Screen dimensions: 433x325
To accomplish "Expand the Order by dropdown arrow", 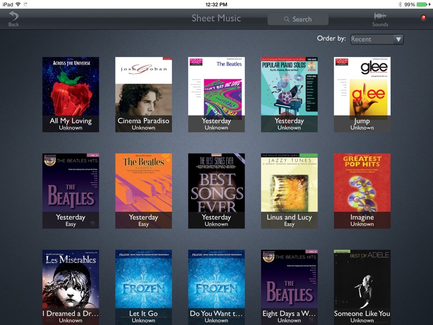I will pos(398,39).
